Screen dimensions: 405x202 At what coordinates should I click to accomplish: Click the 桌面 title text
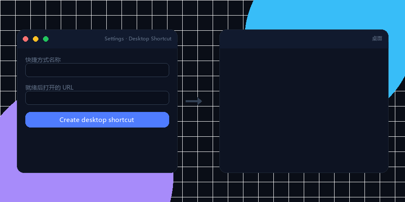click(377, 39)
